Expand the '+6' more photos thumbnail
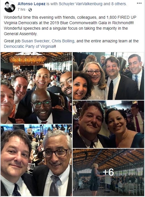 click(x=109, y=172)
